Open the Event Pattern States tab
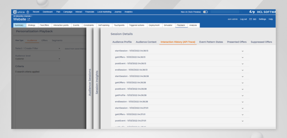The width and height of the screenshot is (287, 138). (x=211, y=42)
